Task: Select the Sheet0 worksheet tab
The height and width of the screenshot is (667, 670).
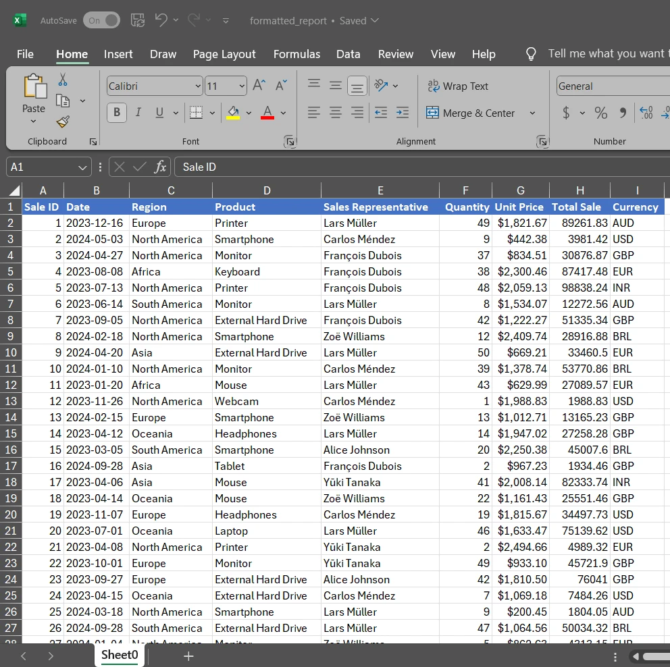Action: coord(120,655)
